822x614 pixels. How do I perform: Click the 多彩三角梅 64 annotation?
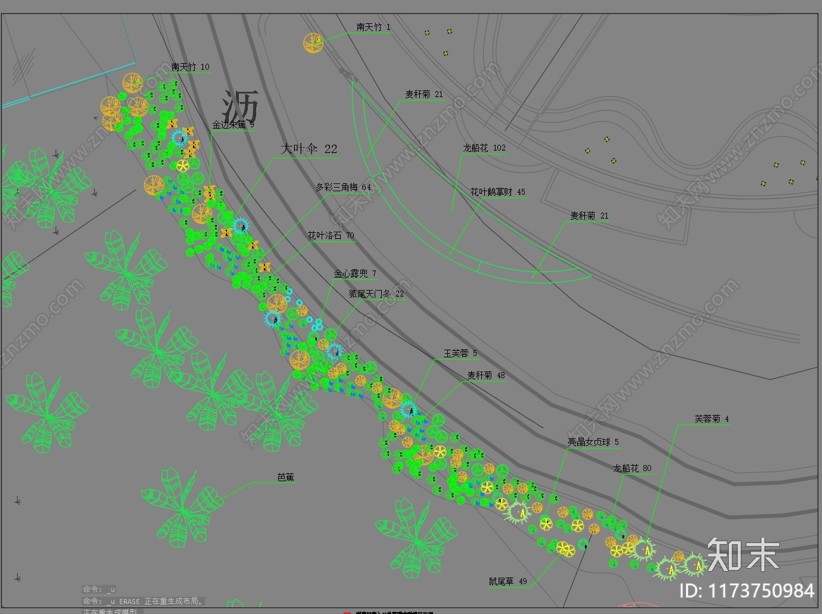click(343, 188)
